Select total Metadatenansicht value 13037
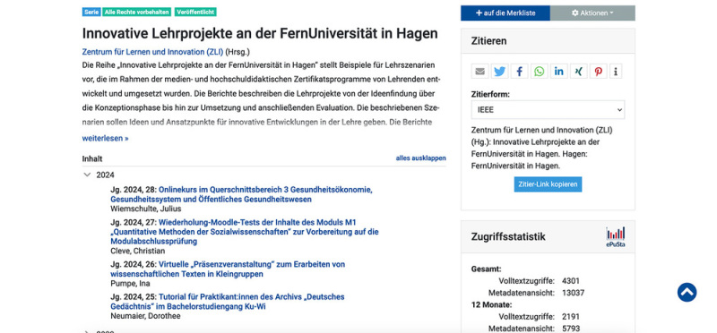Screen dimensions: 717x333 [x=573, y=293]
